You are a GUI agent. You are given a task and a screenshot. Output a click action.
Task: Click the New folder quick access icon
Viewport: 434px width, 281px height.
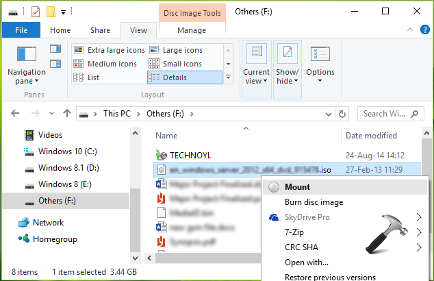[x=51, y=12]
